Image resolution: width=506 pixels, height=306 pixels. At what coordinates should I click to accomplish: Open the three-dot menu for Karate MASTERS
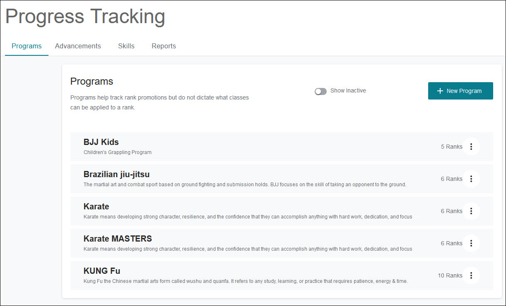[x=471, y=243]
